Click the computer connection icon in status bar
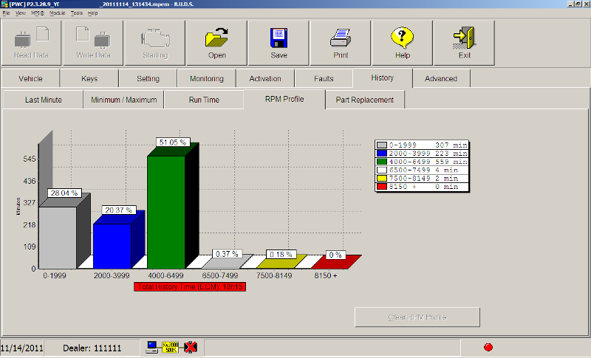 pos(153,347)
